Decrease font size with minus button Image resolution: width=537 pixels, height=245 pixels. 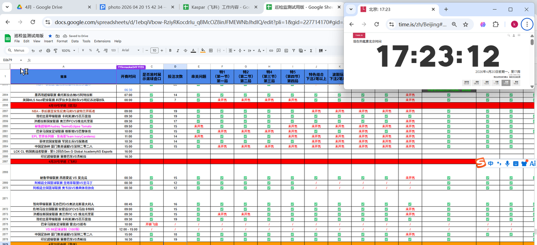click(x=147, y=50)
